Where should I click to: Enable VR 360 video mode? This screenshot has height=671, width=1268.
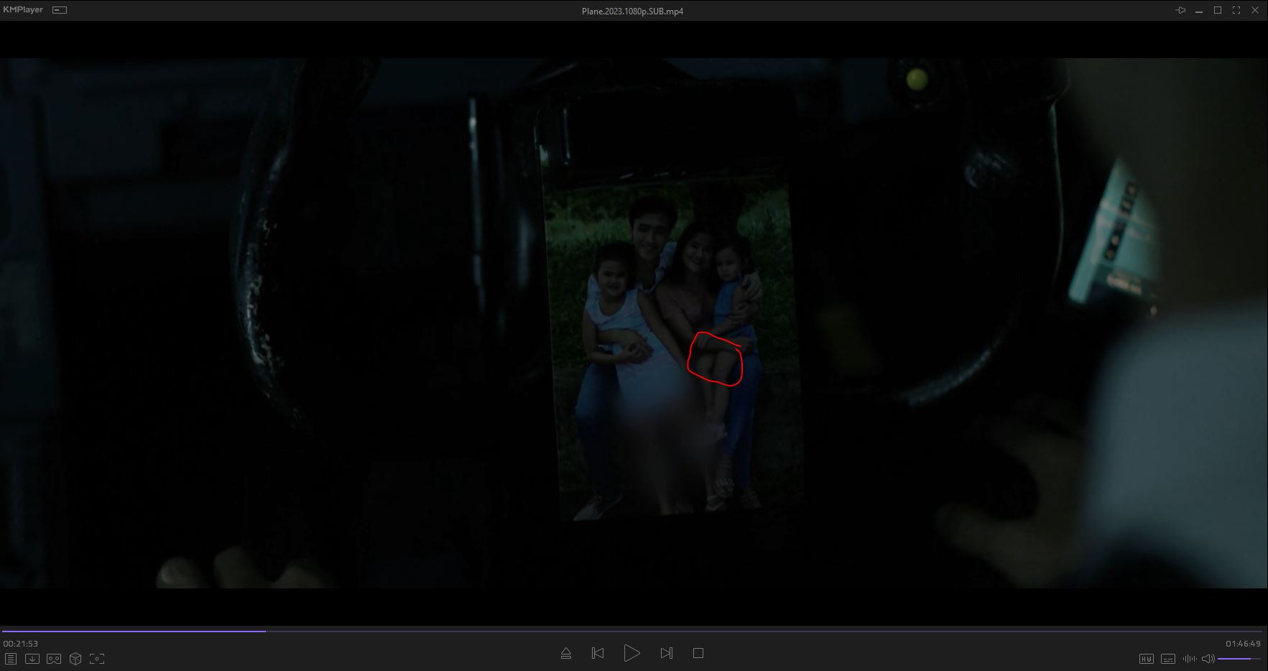[x=54, y=659]
